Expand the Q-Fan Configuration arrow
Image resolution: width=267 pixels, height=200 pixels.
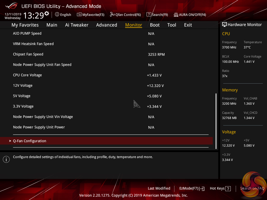click(10, 141)
